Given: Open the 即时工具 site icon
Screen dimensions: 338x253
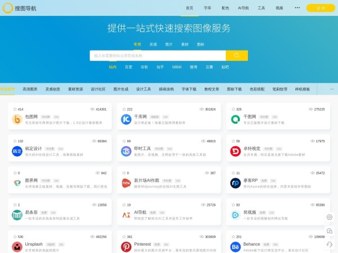Looking at the screenshot, I should [x=126, y=151].
